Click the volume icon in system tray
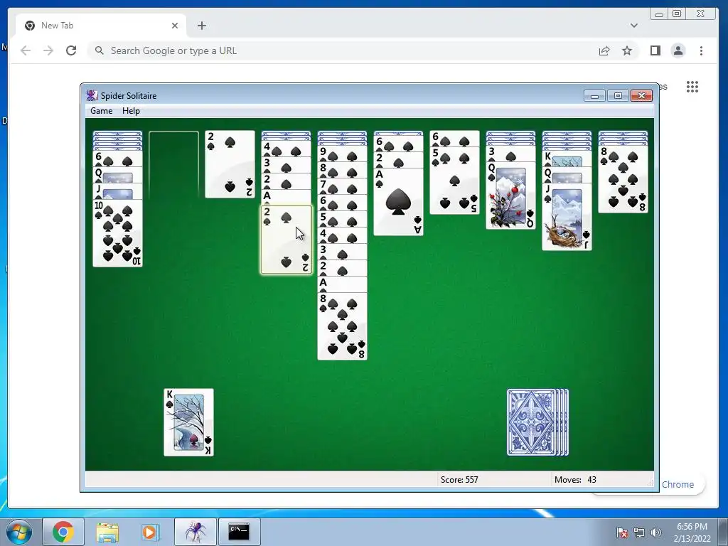The width and height of the screenshot is (728, 546). 655,532
